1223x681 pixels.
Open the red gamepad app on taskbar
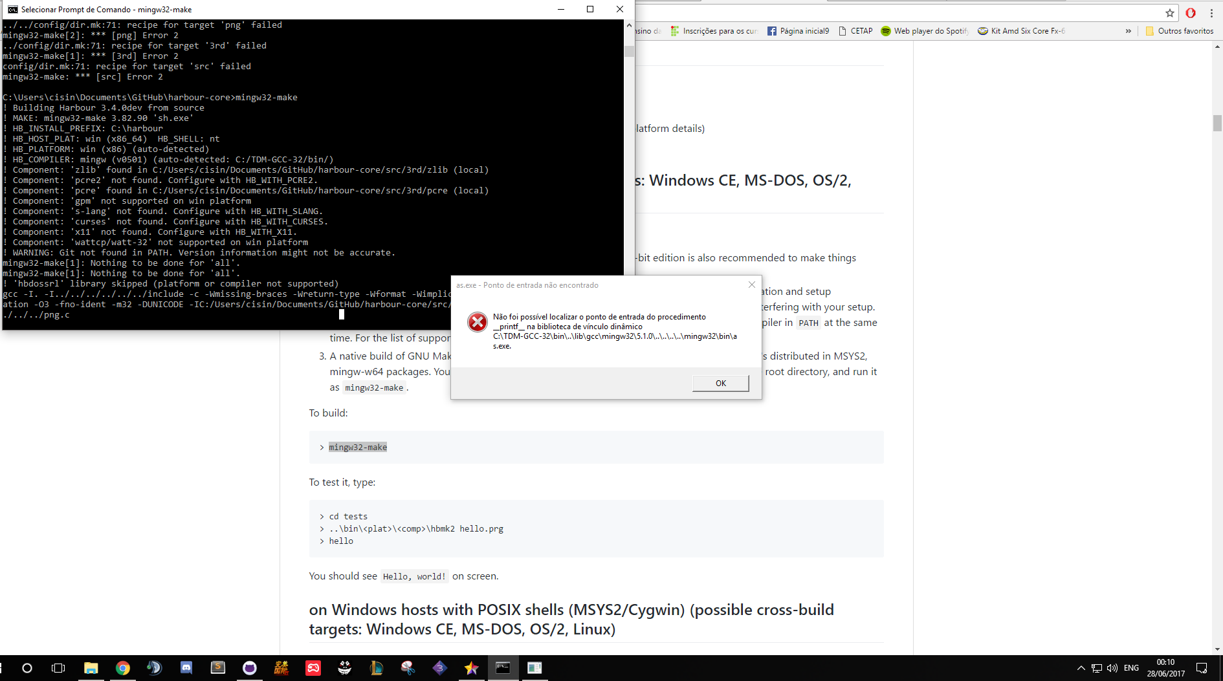[313, 668]
